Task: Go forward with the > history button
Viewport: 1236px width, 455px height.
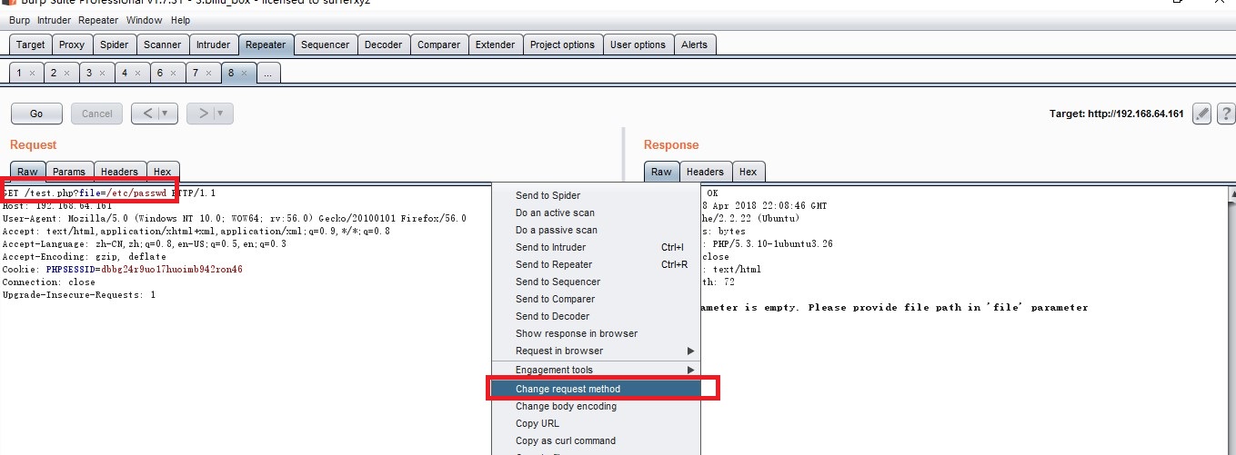Action: point(203,114)
